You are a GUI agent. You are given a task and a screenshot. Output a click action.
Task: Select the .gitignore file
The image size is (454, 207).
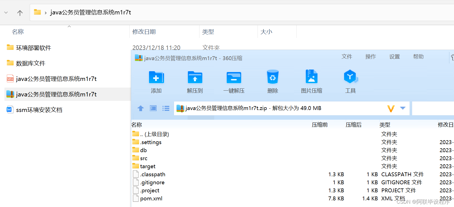(152, 182)
